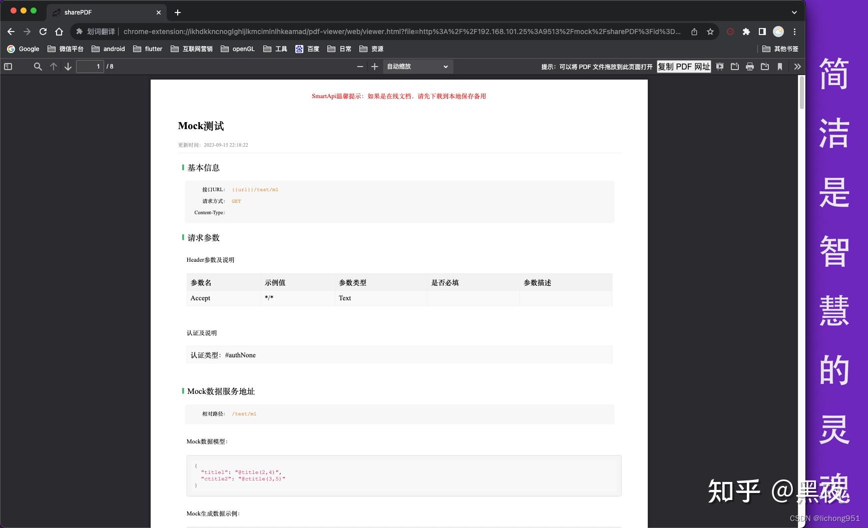Go to the next page with the down arrow
Screen dimensions: 868x528
(68, 66)
